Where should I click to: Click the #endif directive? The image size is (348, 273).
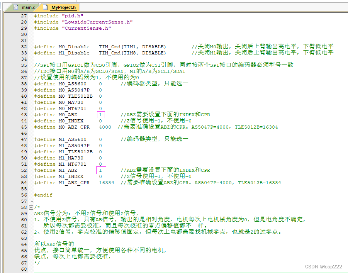pos(43,195)
